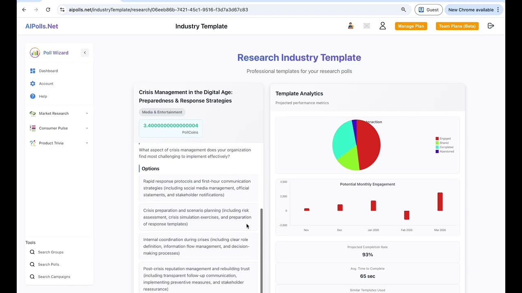Click the template panel vertical scrollbar
This screenshot has width=522, height=293.
click(261, 250)
